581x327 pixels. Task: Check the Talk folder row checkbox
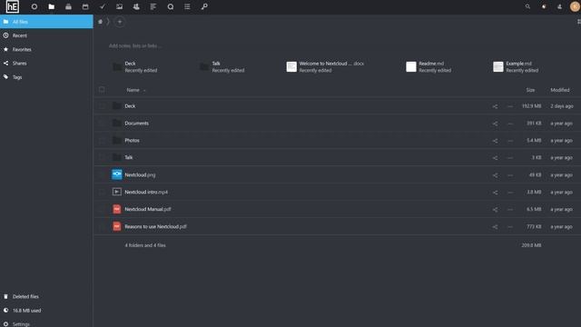tap(102, 157)
